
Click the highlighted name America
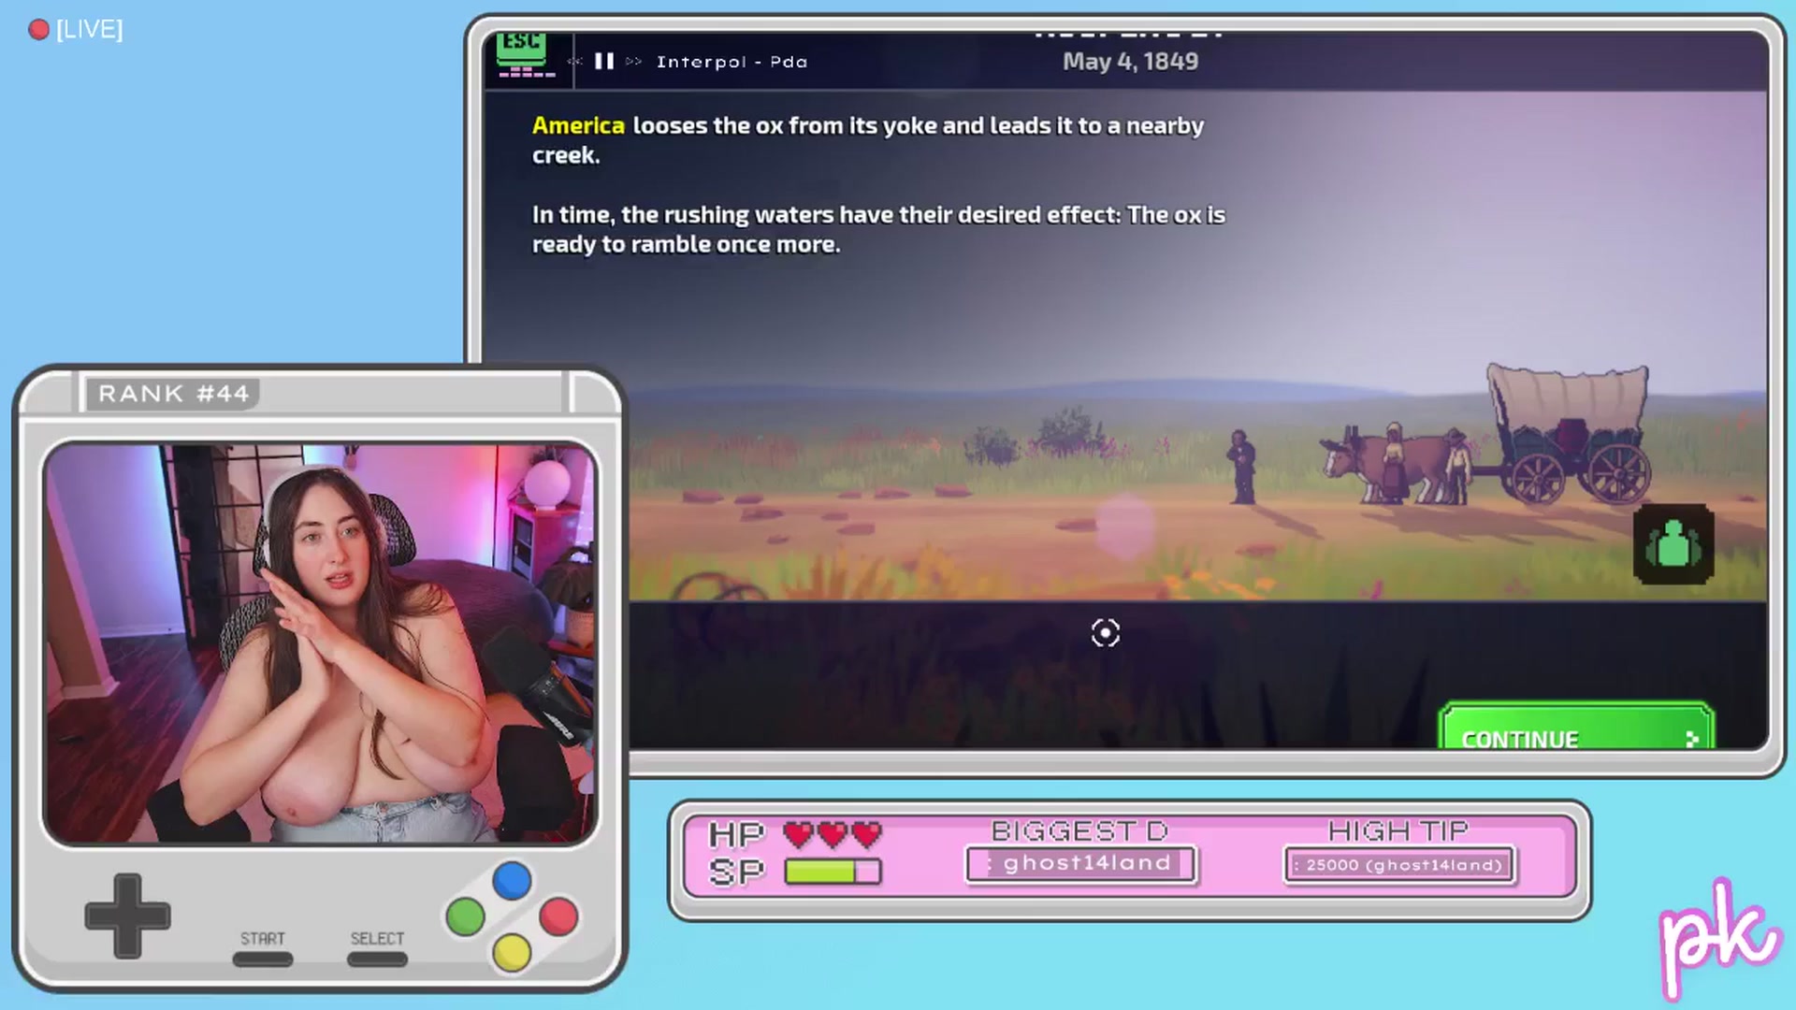[x=578, y=125]
